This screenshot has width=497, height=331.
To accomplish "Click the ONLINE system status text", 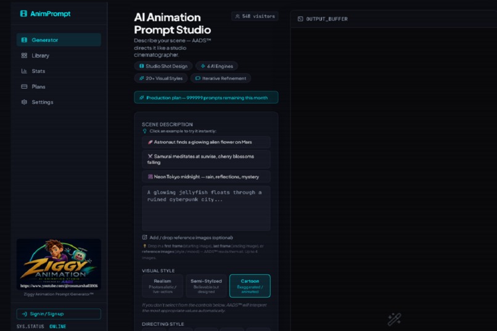I will click(x=58, y=326).
